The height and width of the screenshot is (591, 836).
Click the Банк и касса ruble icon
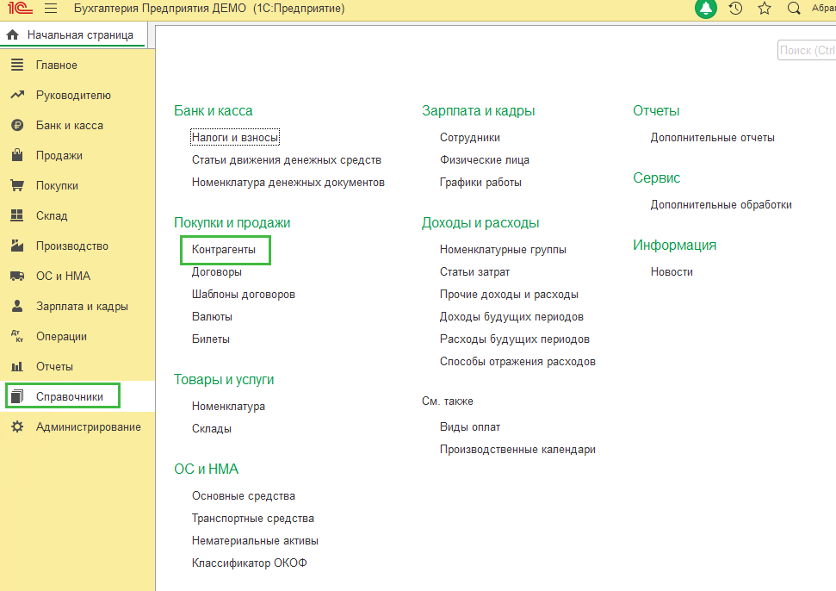(17, 125)
